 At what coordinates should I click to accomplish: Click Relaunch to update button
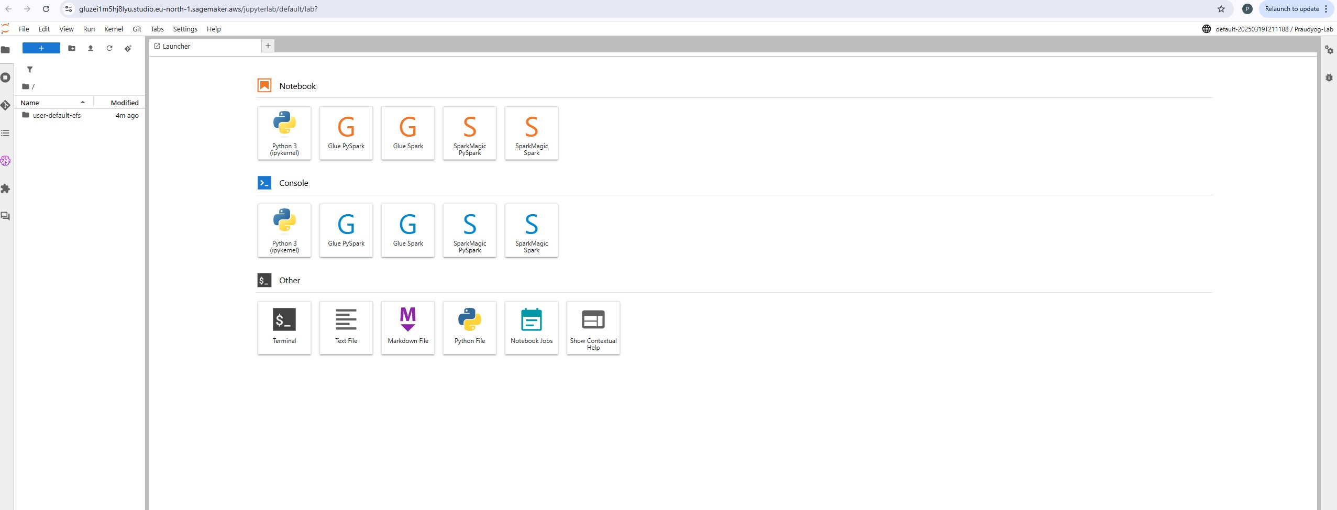(x=1291, y=9)
